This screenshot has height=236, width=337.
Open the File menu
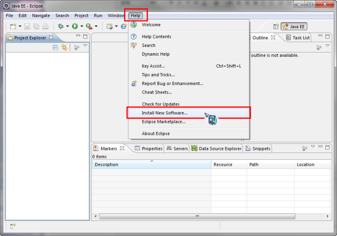10,16
